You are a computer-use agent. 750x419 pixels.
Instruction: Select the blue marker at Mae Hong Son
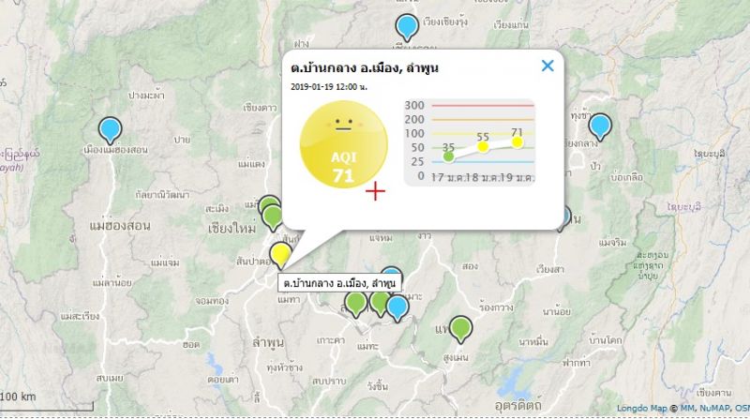111,129
